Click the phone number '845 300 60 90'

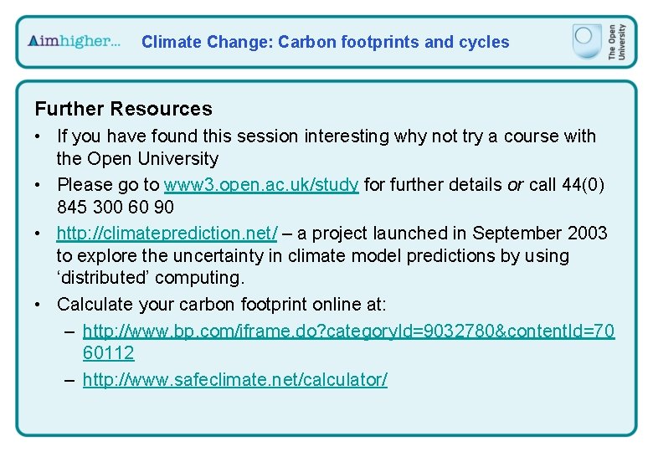point(116,208)
